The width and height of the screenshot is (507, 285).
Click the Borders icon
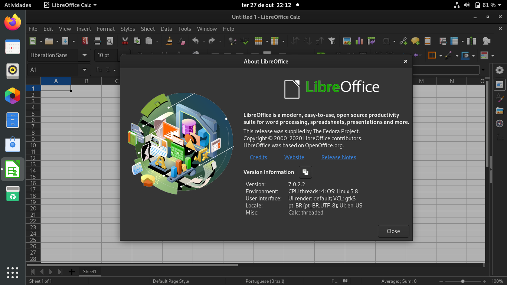tap(432, 56)
